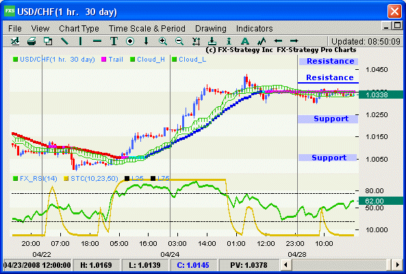Minimize the inner chart window
406x274 pixels.
386,26
